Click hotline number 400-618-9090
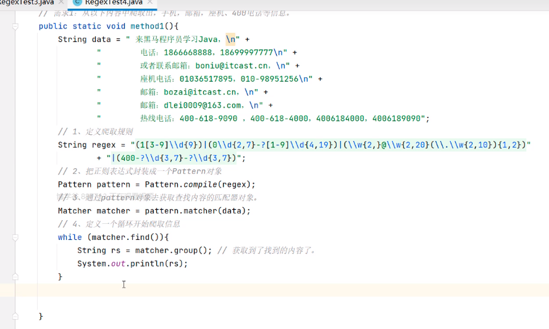Image resolution: width=549 pixels, height=329 pixels. coord(208,119)
